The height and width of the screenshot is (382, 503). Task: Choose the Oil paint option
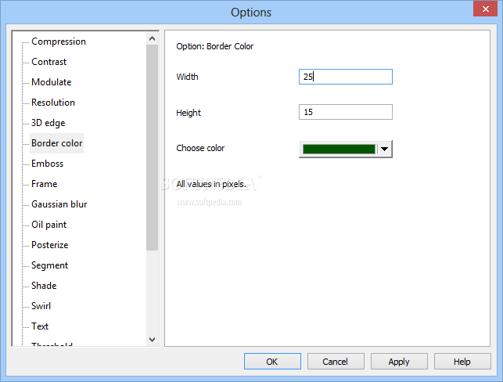(49, 225)
